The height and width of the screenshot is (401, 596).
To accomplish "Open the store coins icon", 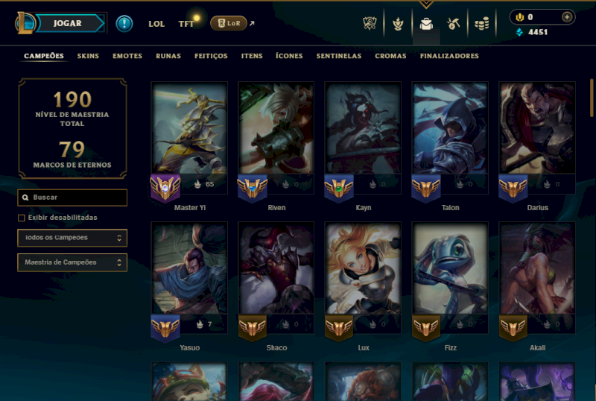I will coord(481,24).
